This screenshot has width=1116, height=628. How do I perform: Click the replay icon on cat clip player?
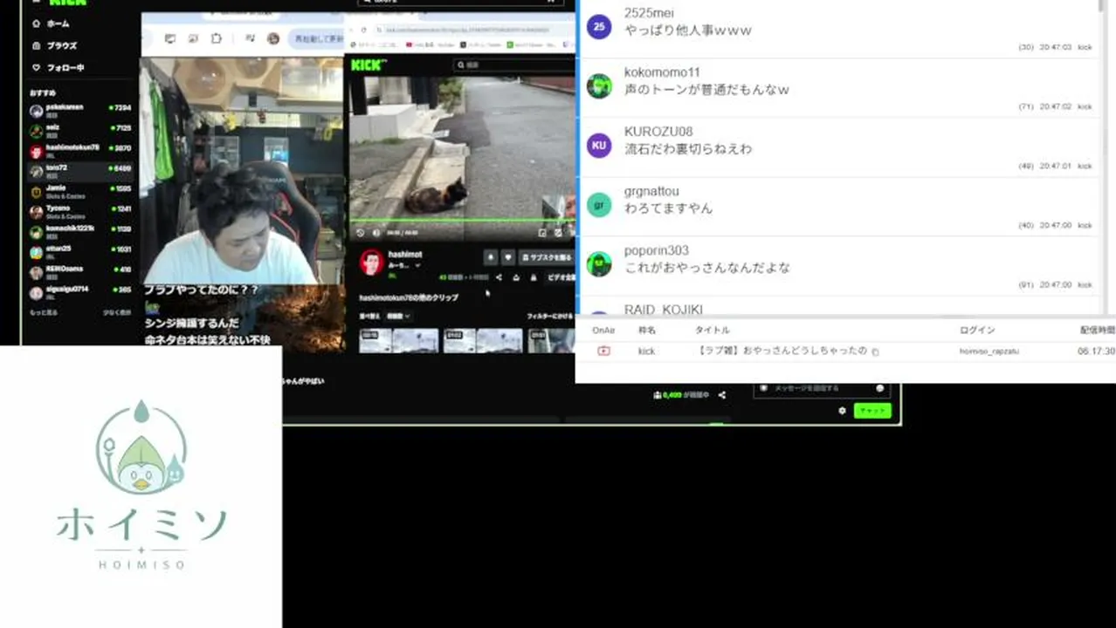click(361, 233)
